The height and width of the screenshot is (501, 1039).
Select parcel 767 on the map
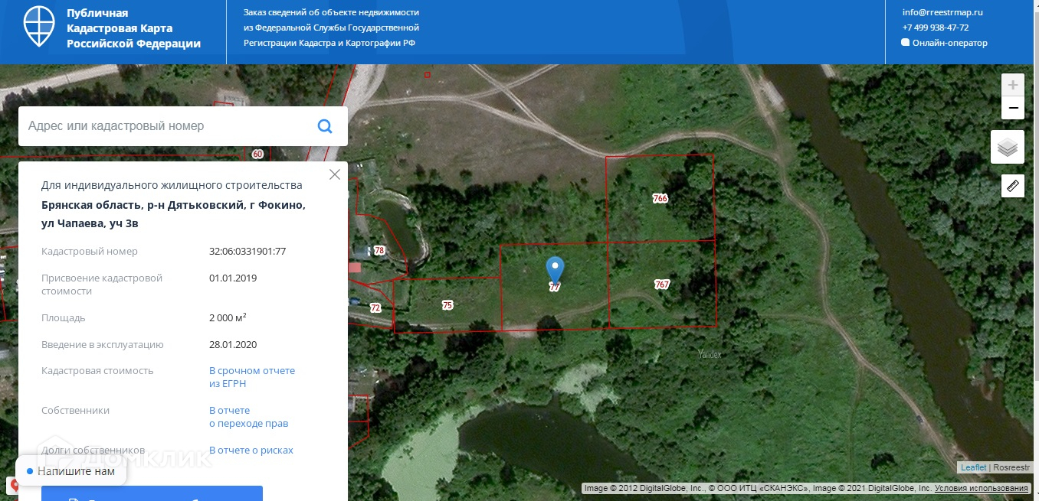tap(662, 285)
